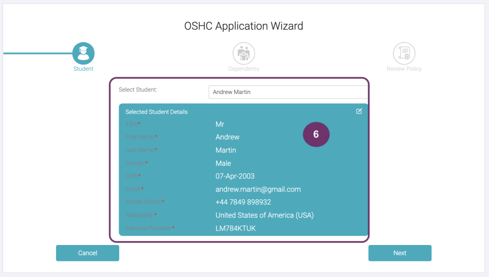This screenshot has width=489, height=277.
Task: Jump to the Review Policy step label
Action: (x=404, y=69)
